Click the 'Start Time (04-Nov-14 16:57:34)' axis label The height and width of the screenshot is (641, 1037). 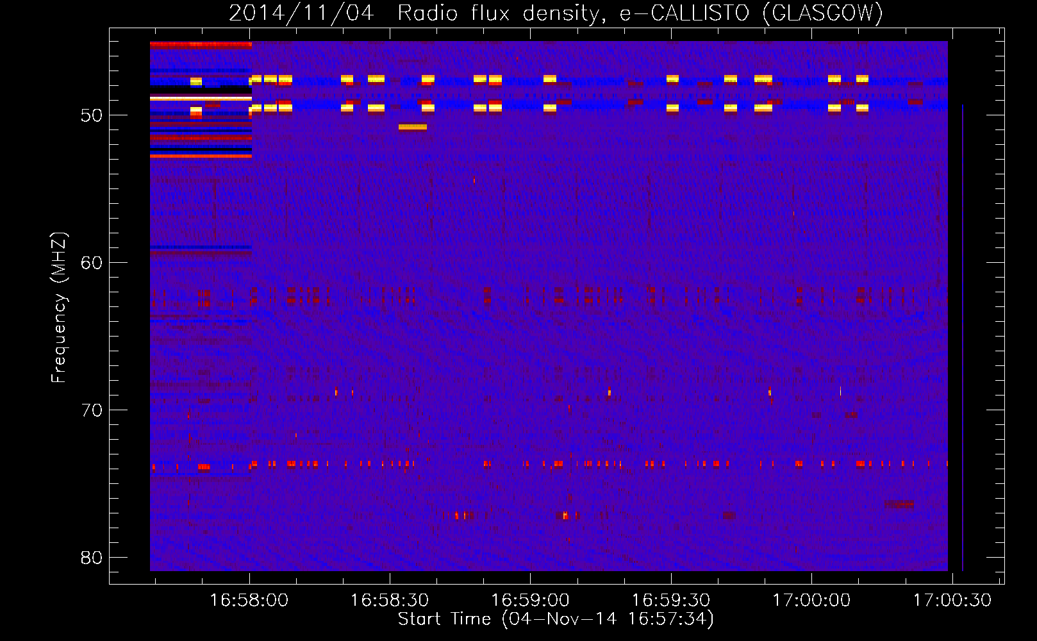coord(556,619)
